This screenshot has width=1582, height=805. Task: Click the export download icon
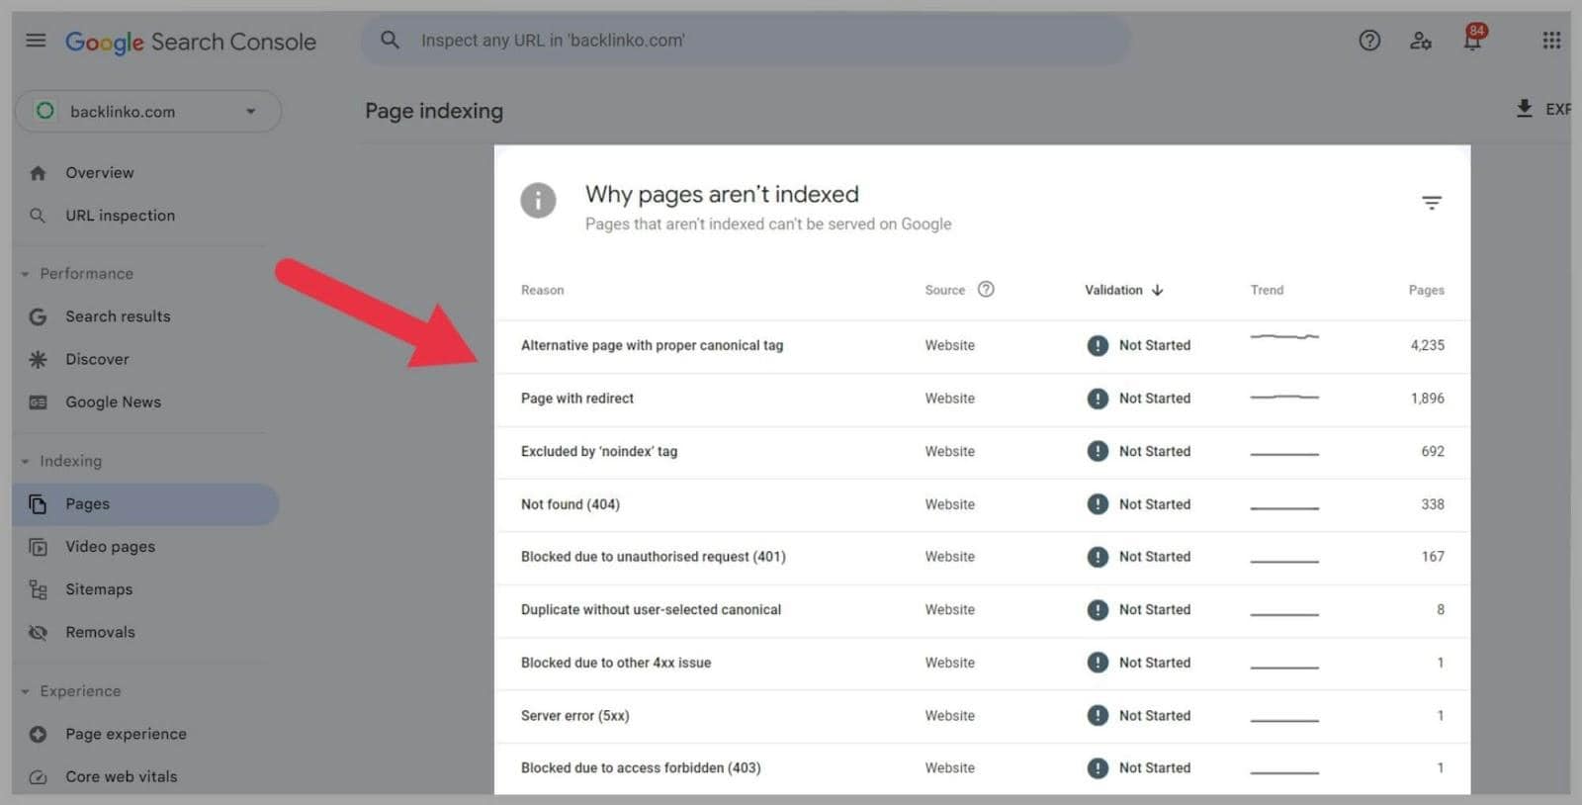(1525, 109)
